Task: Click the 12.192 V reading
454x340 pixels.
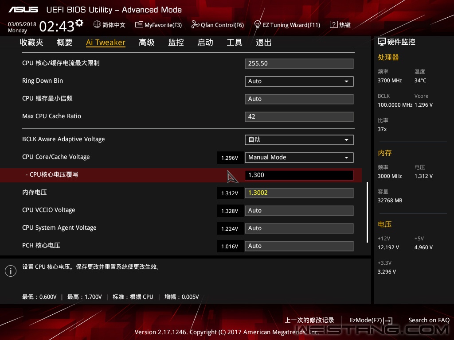Action: [x=388, y=247]
